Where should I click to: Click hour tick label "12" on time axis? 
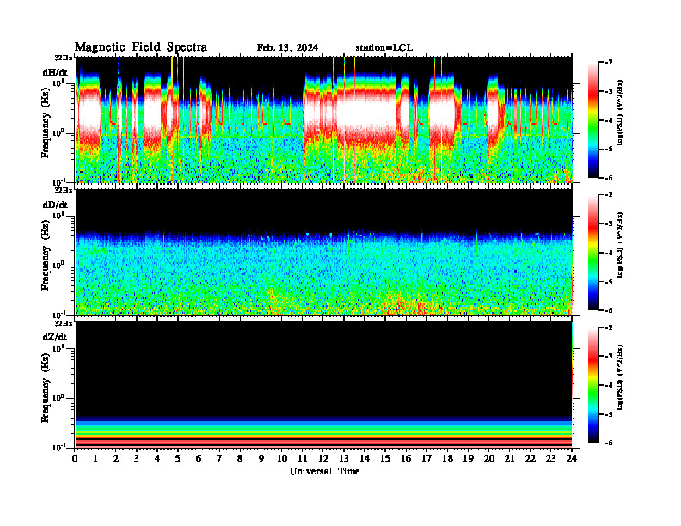(323, 459)
